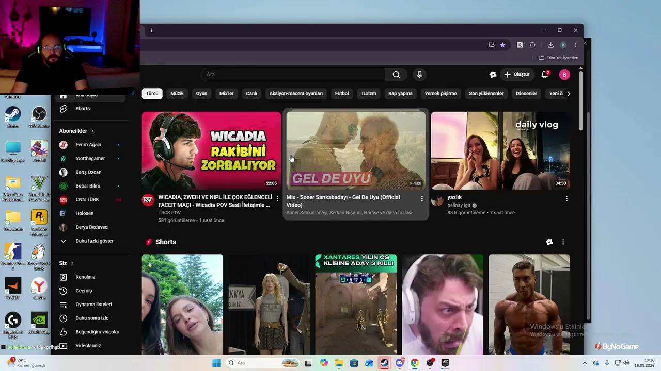661x371 pixels.
Task: Open Chrome downloads
Action: pyautogui.click(x=550, y=45)
